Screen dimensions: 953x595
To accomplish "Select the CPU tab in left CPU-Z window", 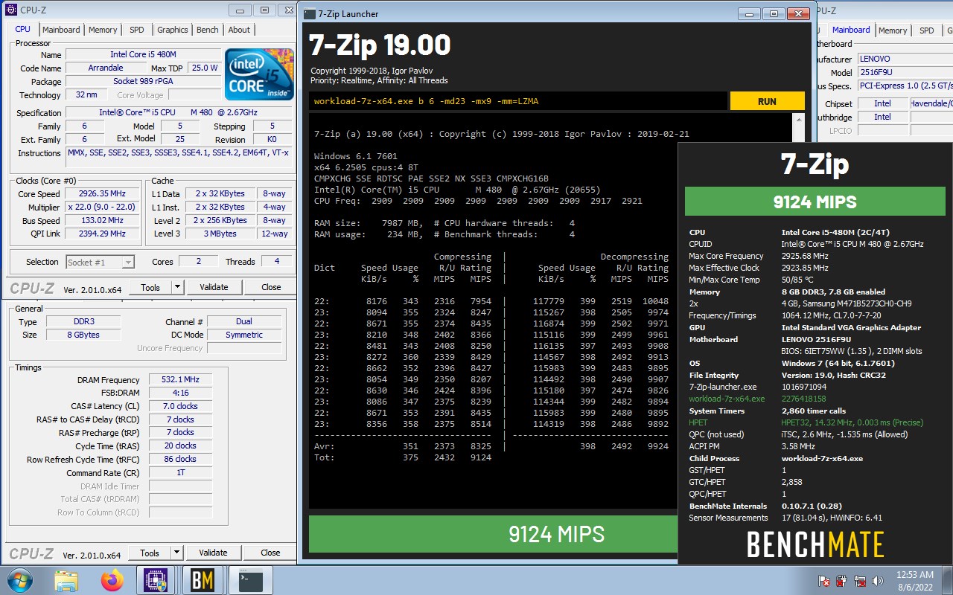I will click(23, 29).
